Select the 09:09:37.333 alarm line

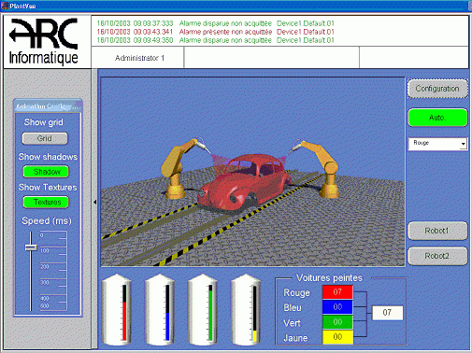coord(215,23)
